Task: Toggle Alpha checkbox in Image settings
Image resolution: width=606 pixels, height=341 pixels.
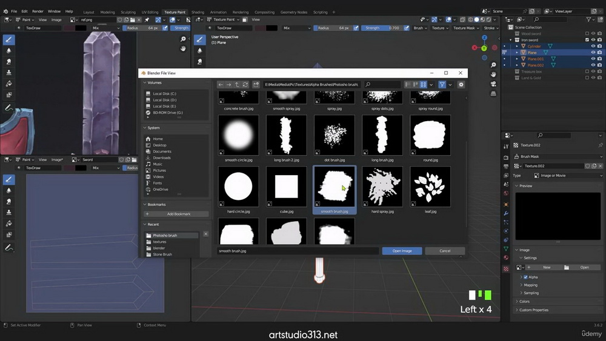Action: click(x=525, y=277)
